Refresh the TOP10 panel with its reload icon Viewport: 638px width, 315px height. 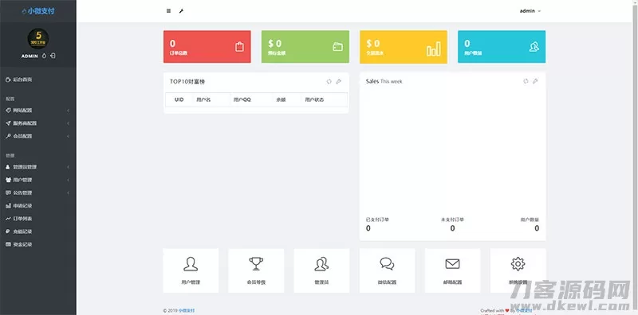pyautogui.click(x=329, y=82)
